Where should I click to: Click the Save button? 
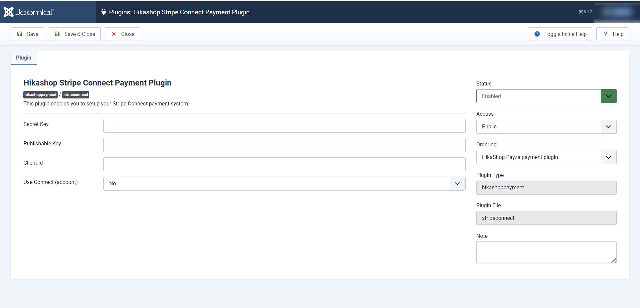tap(27, 34)
